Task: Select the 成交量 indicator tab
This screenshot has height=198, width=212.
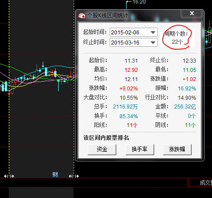Action: pyautogui.click(x=206, y=183)
